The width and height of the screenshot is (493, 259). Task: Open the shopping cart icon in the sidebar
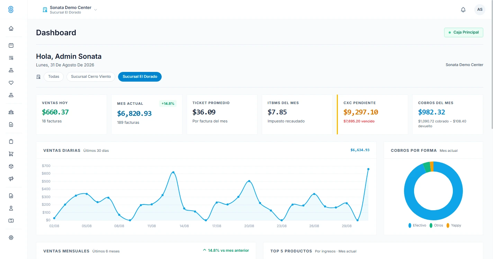(11, 154)
